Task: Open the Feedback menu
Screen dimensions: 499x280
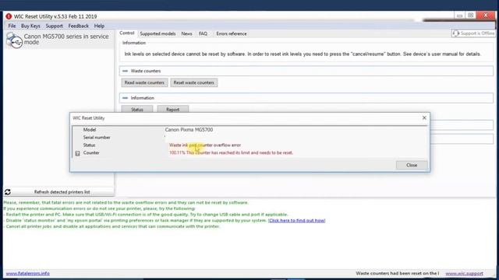Action: [78, 26]
